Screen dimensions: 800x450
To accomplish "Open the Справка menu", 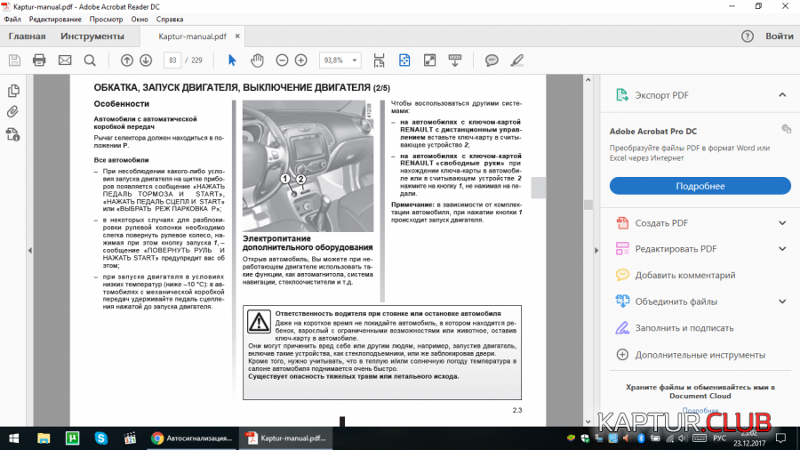I will (x=170, y=20).
